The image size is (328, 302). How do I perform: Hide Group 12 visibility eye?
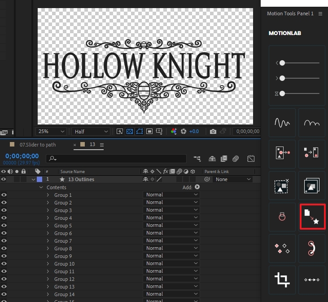[x=4, y=279]
